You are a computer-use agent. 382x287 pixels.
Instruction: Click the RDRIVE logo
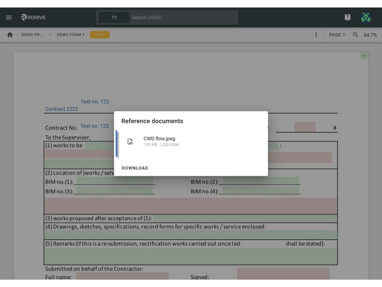pyautogui.click(x=33, y=17)
